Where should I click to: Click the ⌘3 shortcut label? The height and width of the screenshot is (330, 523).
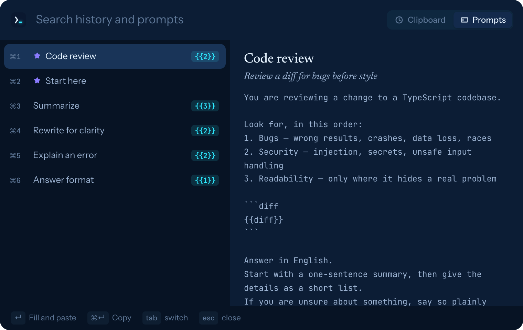(x=15, y=106)
